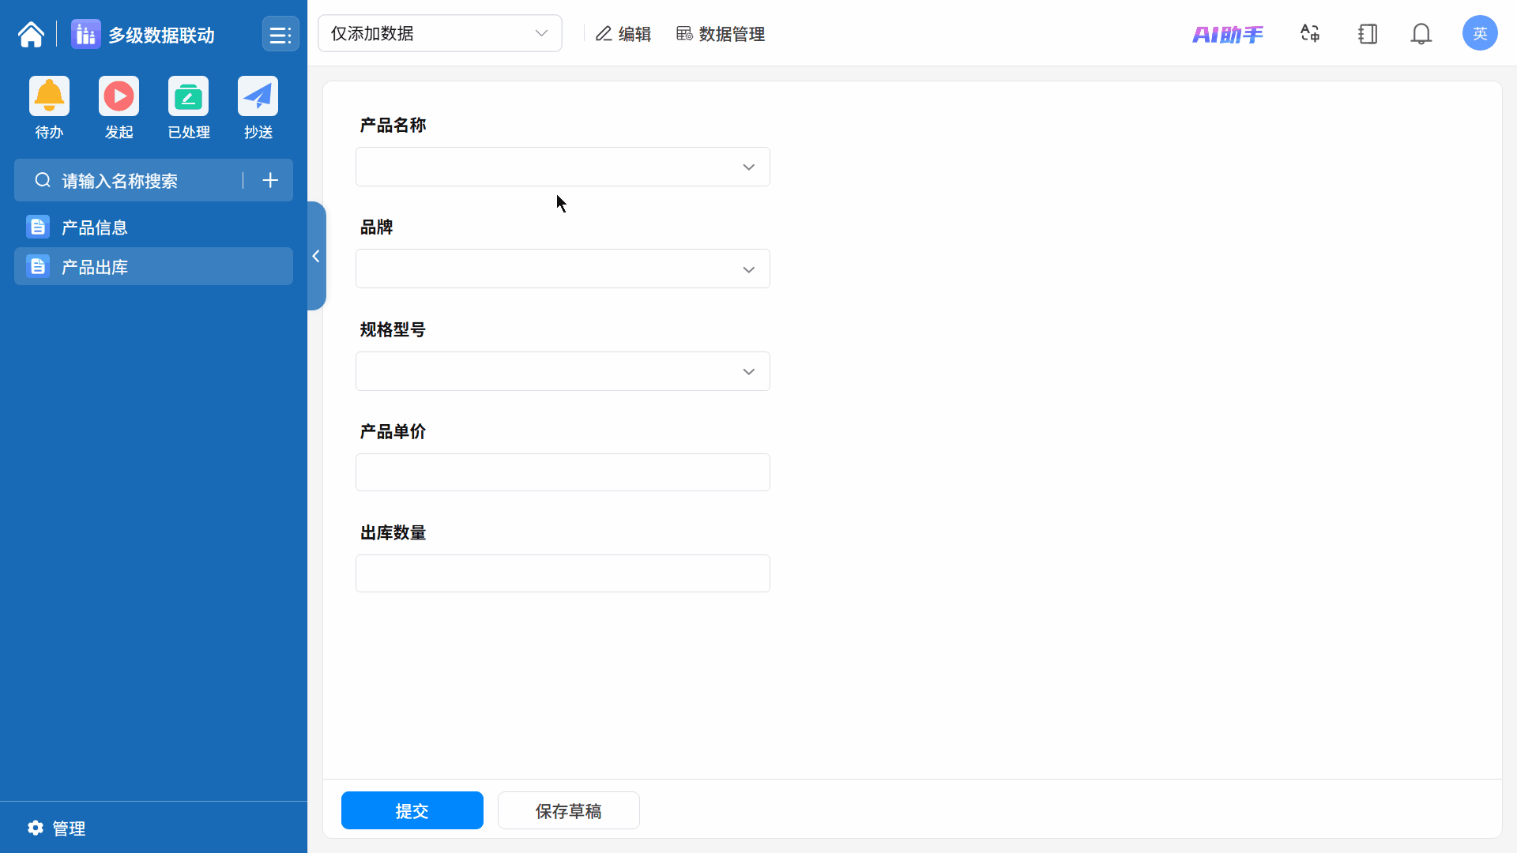The image size is (1517, 853).
Task: Open the AI助手 assistant
Action: (1227, 35)
